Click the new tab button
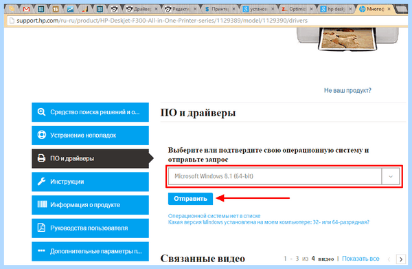 pyautogui.click(x=402, y=10)
